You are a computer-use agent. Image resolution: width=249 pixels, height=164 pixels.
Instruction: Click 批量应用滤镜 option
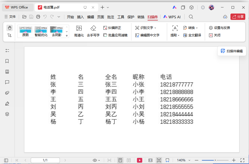pos(115,35)
